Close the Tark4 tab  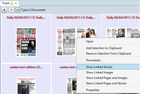pyautogui.click(x=16, y=3)
